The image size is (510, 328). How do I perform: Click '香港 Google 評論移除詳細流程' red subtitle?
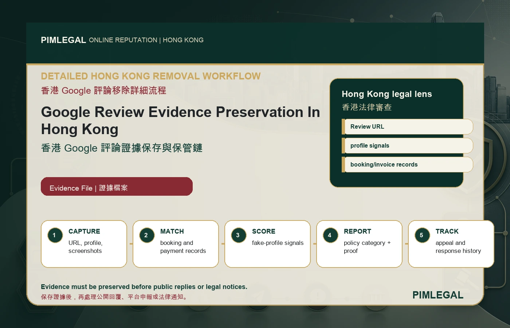(x=104, y=90)
